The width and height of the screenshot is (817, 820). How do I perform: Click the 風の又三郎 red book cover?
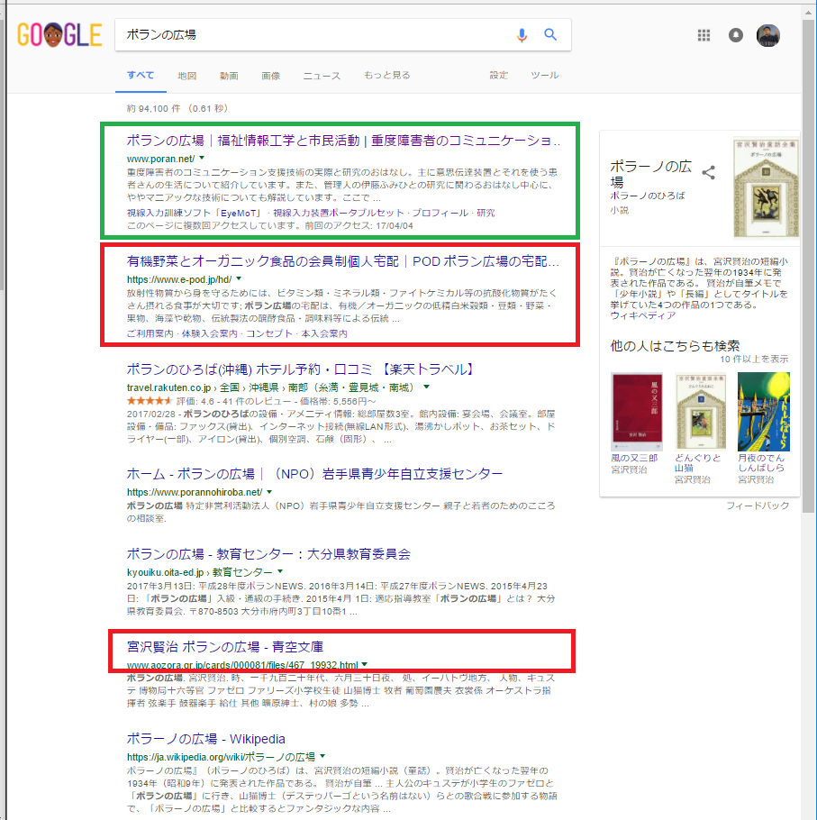(636, 412)
